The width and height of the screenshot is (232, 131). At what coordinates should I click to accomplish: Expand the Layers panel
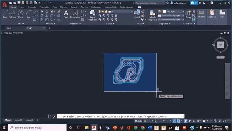click(110, 24)
